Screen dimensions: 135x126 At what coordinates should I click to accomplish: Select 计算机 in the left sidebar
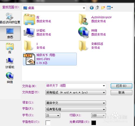[10, 63]
